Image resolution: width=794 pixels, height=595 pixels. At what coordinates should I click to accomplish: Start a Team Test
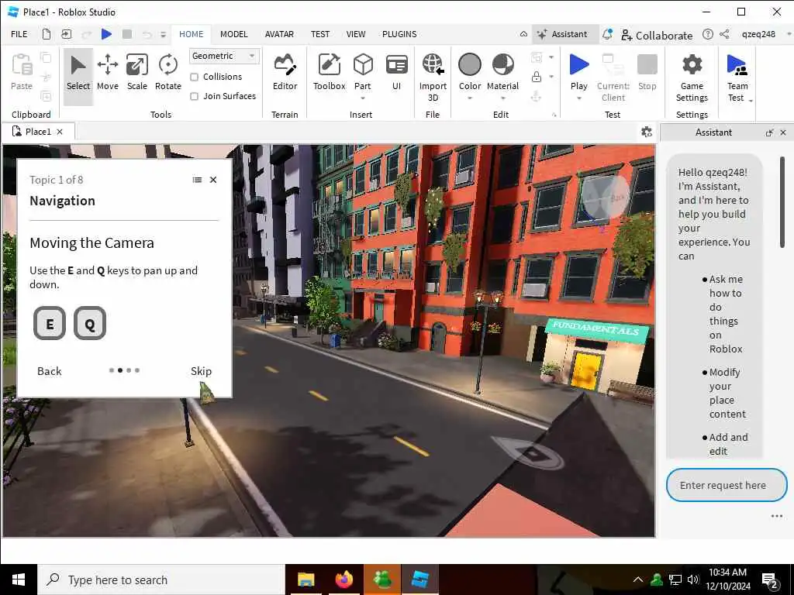pos(737,77)
